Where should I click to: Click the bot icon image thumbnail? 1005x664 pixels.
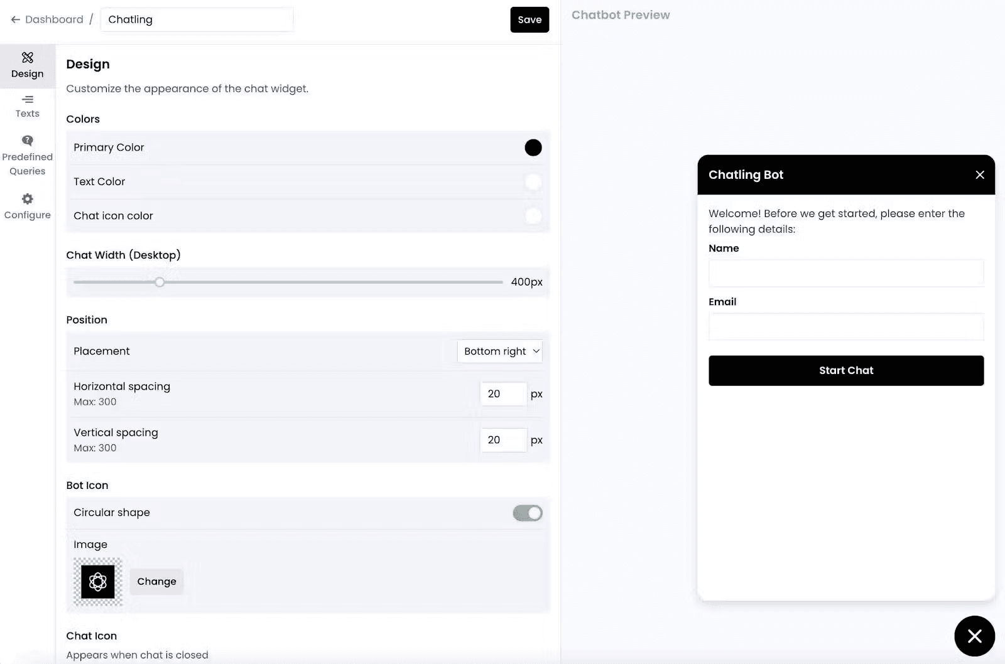click(x=98, y=582)
